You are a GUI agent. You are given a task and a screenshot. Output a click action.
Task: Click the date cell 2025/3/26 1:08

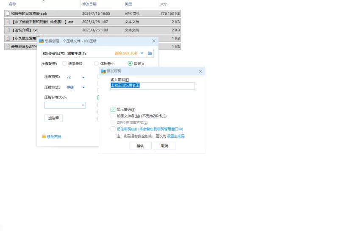click(95, 30)
